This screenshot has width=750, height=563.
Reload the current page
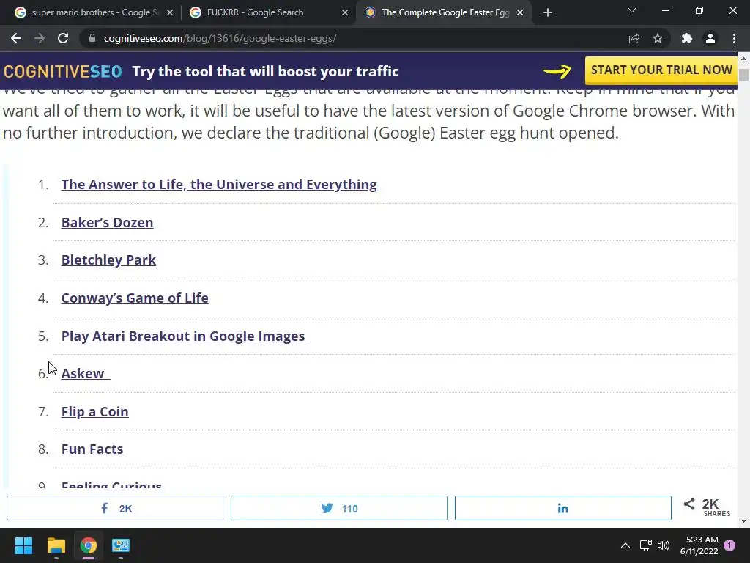pyautogui.click(x=63, y=38)
